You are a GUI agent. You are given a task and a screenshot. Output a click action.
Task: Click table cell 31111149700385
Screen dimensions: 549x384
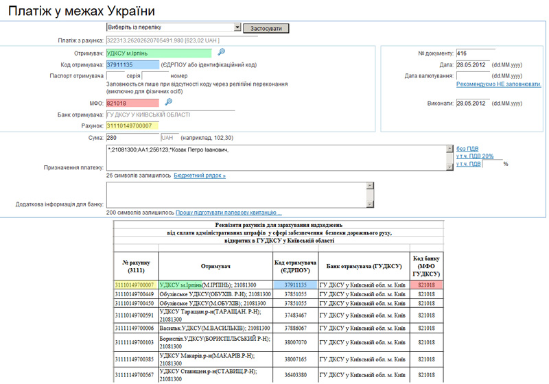(136, 359)
